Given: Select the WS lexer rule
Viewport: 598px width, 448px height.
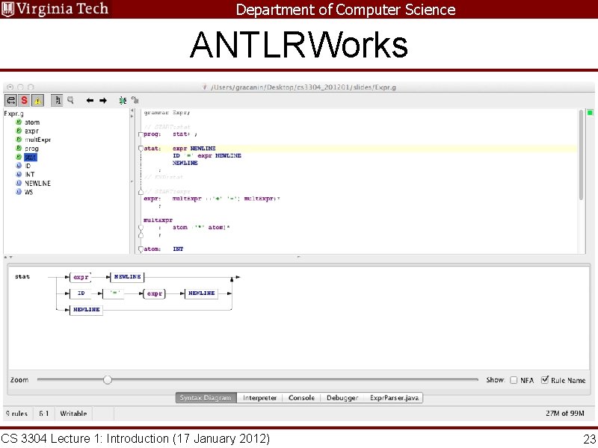Looking at the screenshot, I should pos(29,192).
